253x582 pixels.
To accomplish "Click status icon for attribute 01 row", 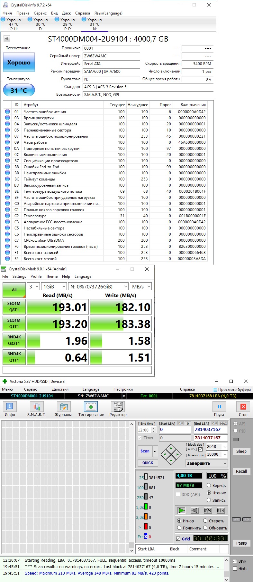I will click(7, 112).
